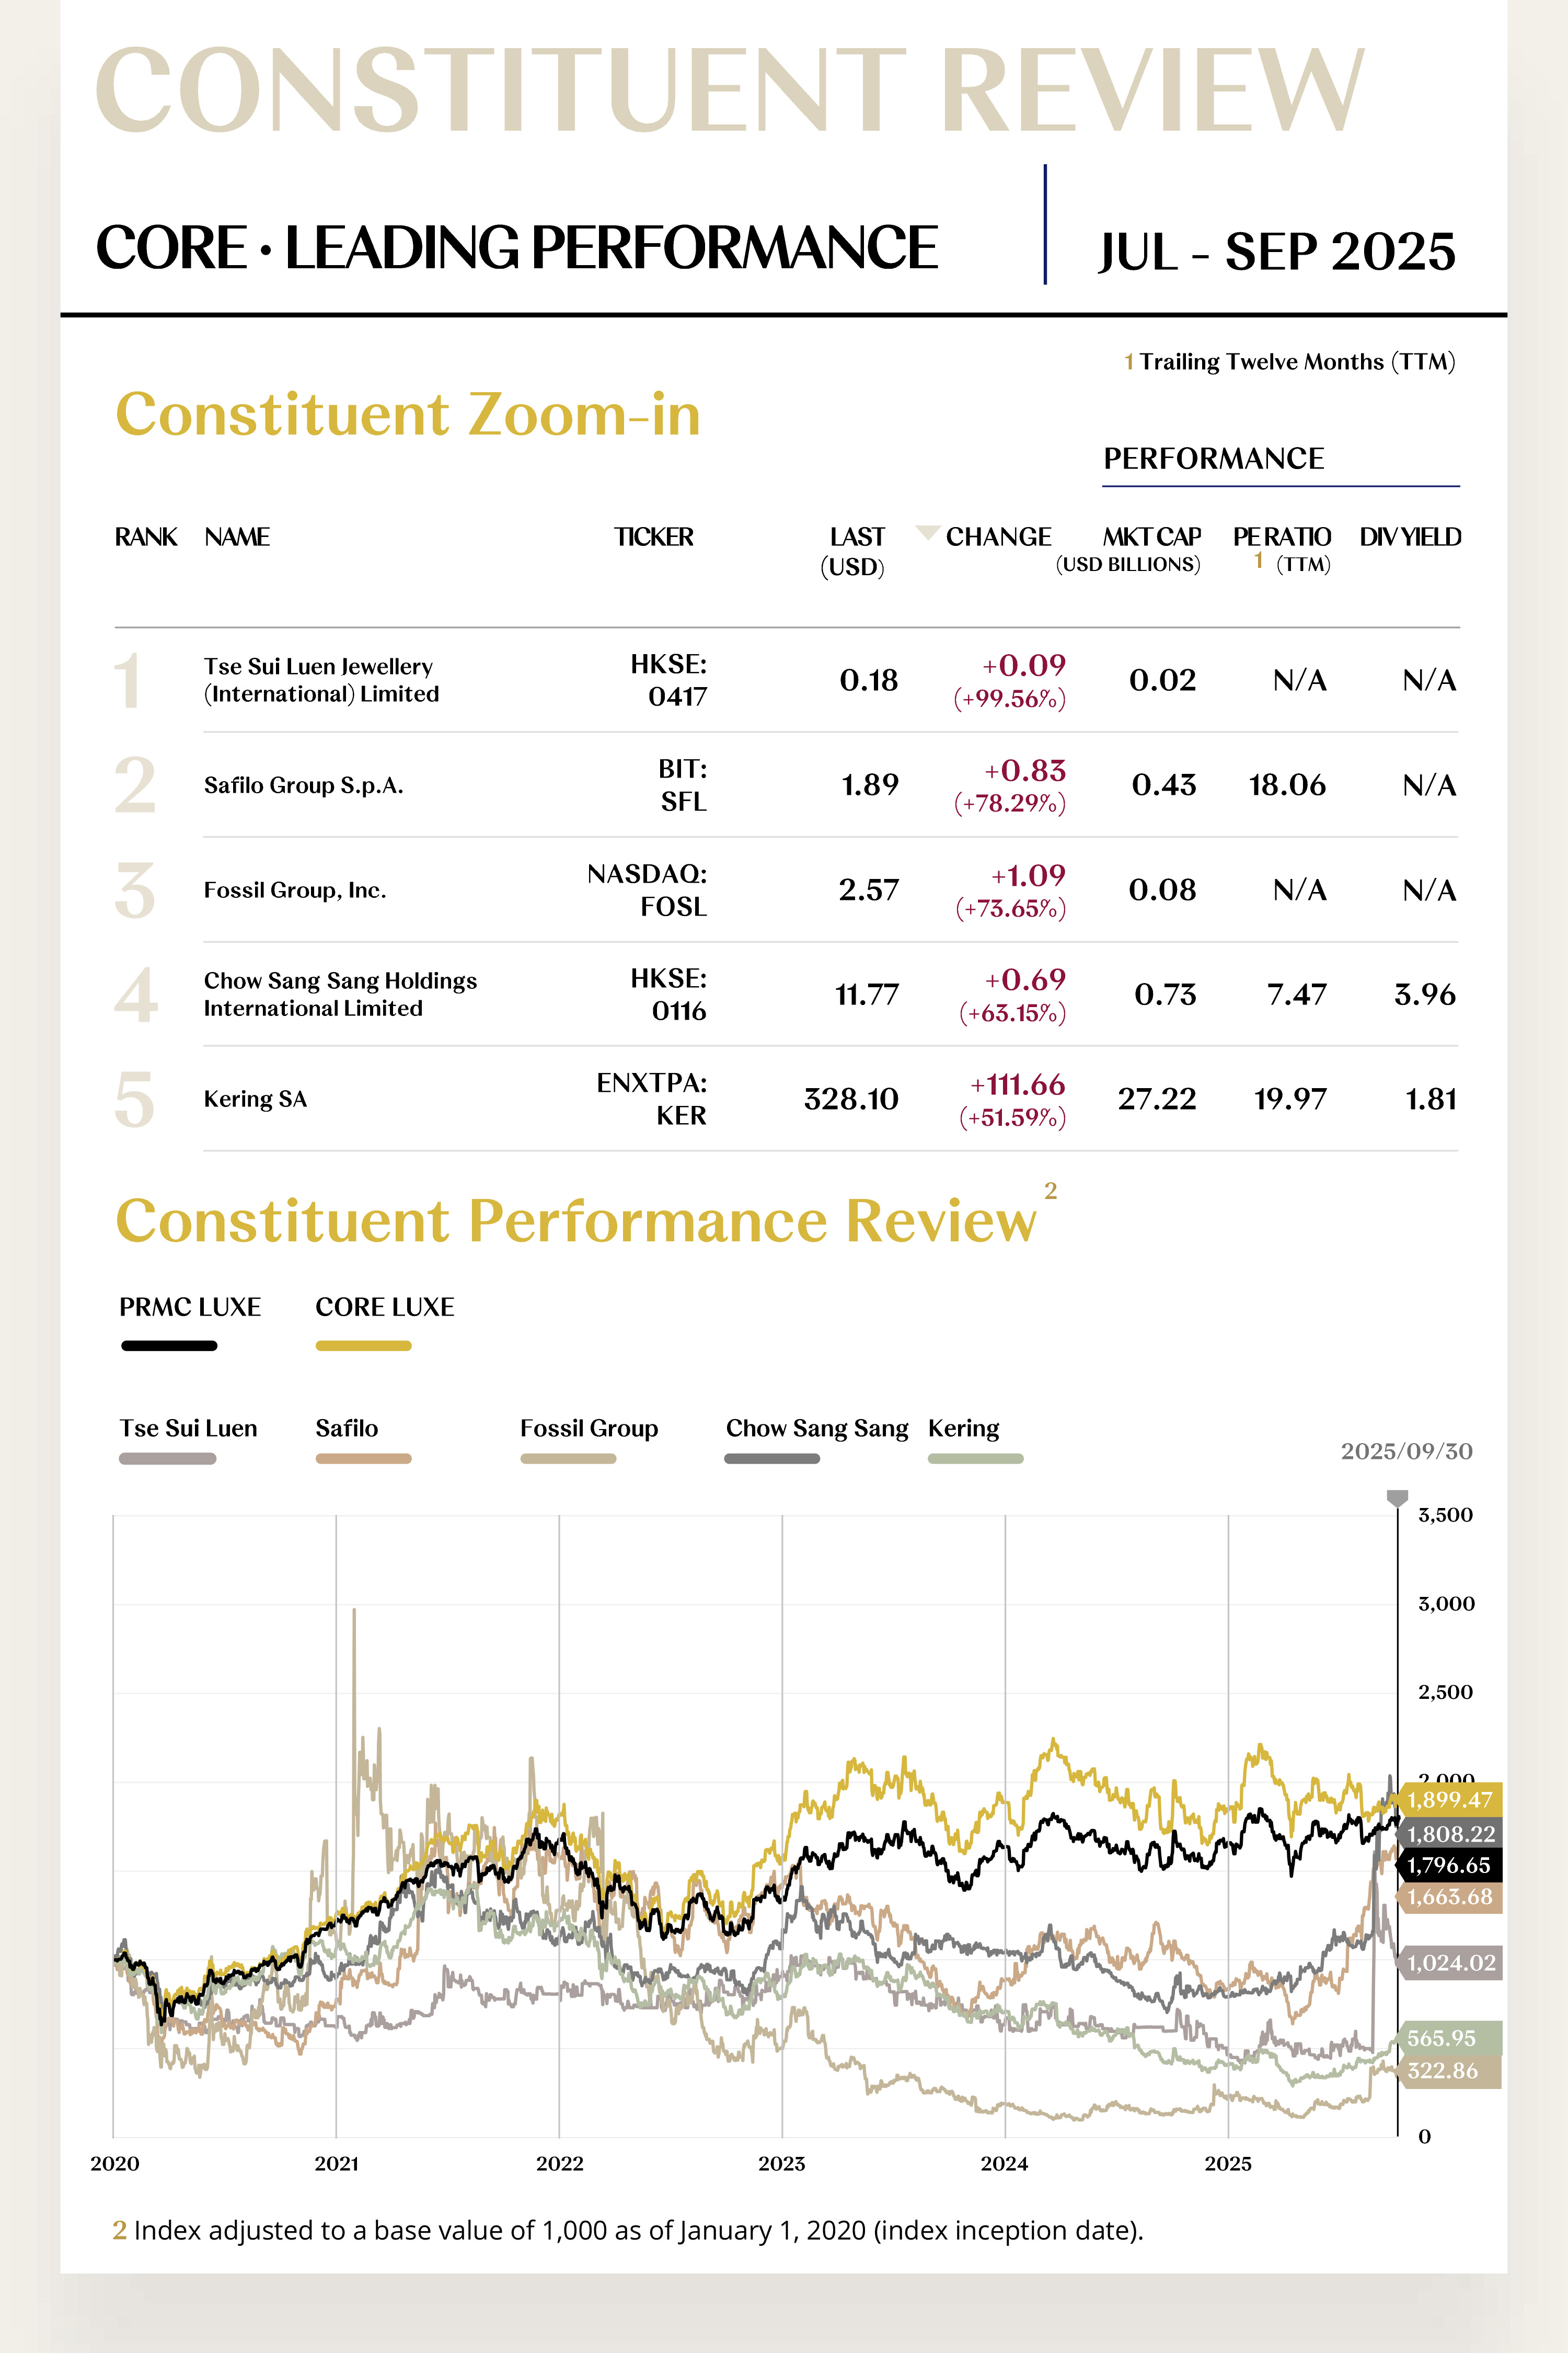Click the 1,796.65 PRMC LUXE value tag
1568x2353 pixels.
click(x=1449, y=1865)
